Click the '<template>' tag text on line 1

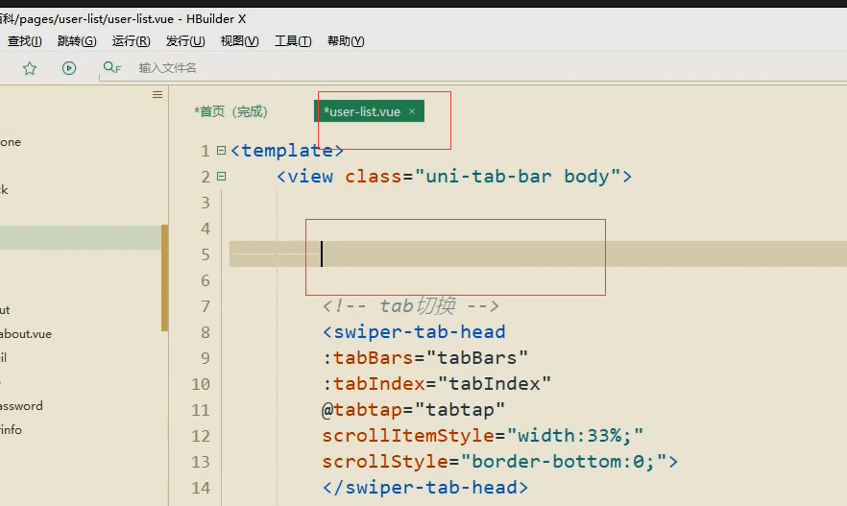[287, 150]
